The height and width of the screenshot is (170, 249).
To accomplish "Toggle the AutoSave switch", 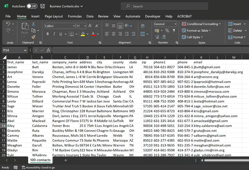I will click(32, 6).
